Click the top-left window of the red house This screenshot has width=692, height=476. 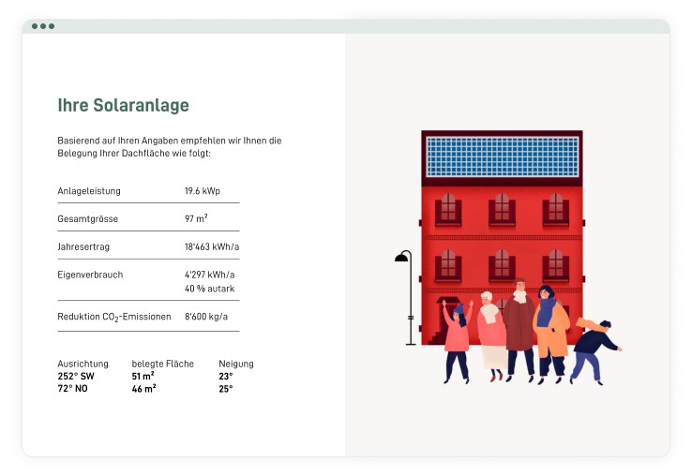coord(448,209)
